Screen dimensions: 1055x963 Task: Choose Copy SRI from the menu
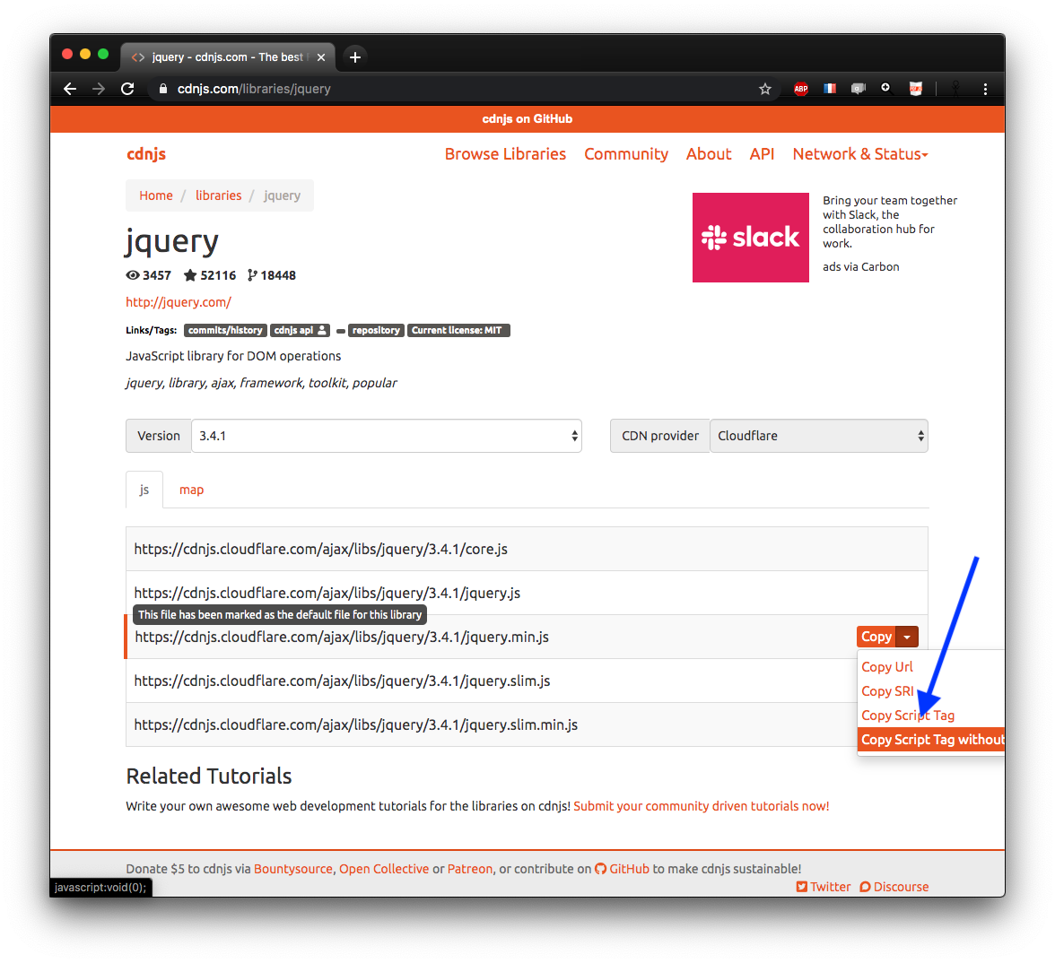pos(887,691)
